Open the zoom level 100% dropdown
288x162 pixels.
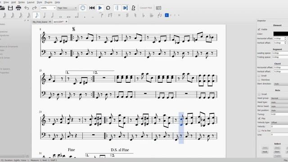(x=48, y=8)
